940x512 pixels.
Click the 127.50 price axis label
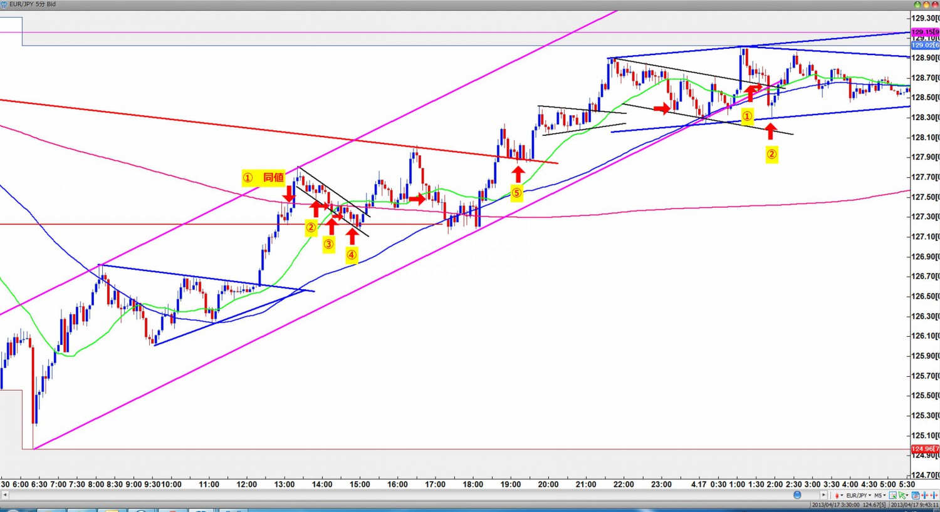[x=925, y=197]
